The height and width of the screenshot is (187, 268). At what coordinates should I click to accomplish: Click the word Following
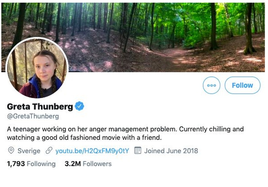[41, 164]
